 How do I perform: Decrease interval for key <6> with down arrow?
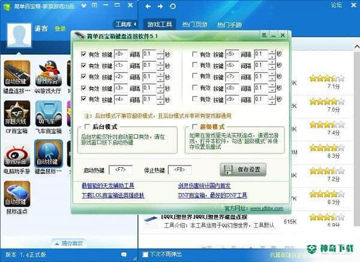coord(272,68)
